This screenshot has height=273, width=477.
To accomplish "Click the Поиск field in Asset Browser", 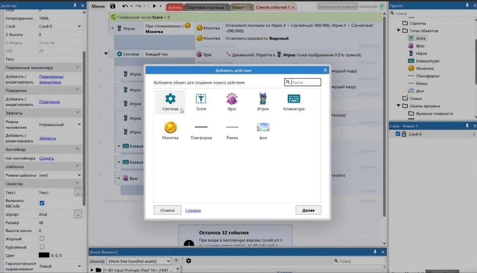I will pos(359,261).
